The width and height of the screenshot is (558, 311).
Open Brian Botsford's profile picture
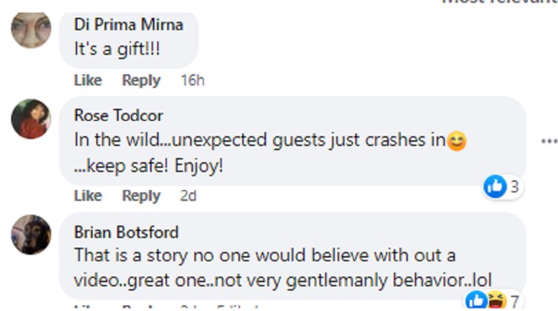click(31, 234)
